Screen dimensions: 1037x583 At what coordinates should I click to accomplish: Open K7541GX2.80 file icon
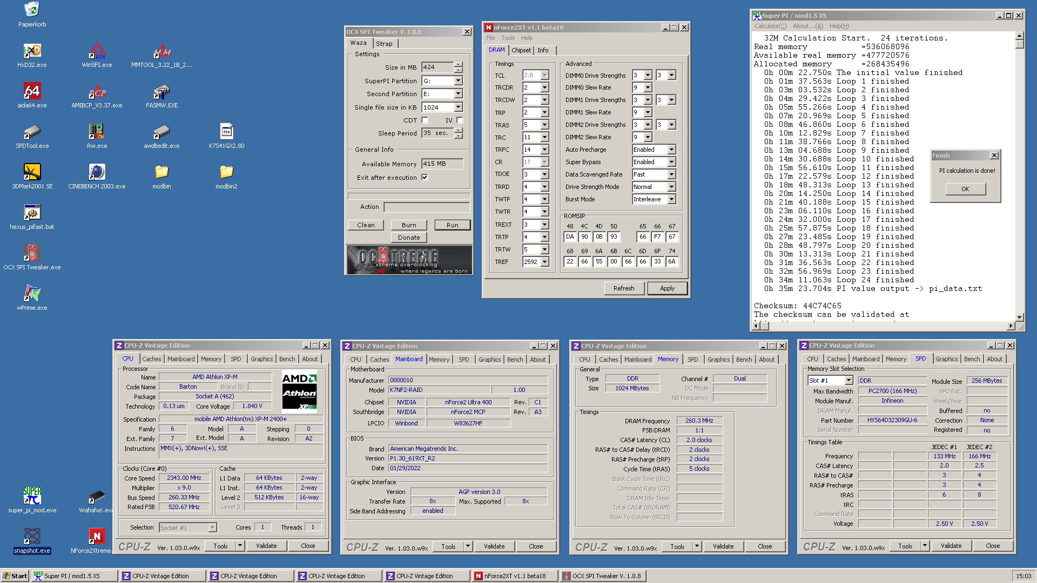point(226,132)
